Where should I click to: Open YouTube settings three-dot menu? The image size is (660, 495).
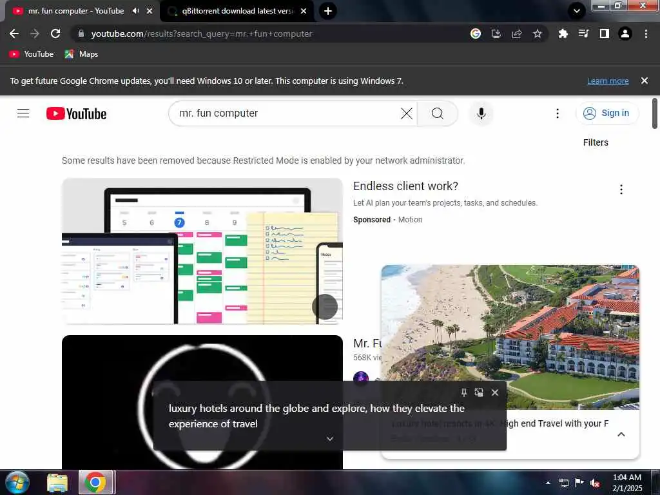click(558, 113)
